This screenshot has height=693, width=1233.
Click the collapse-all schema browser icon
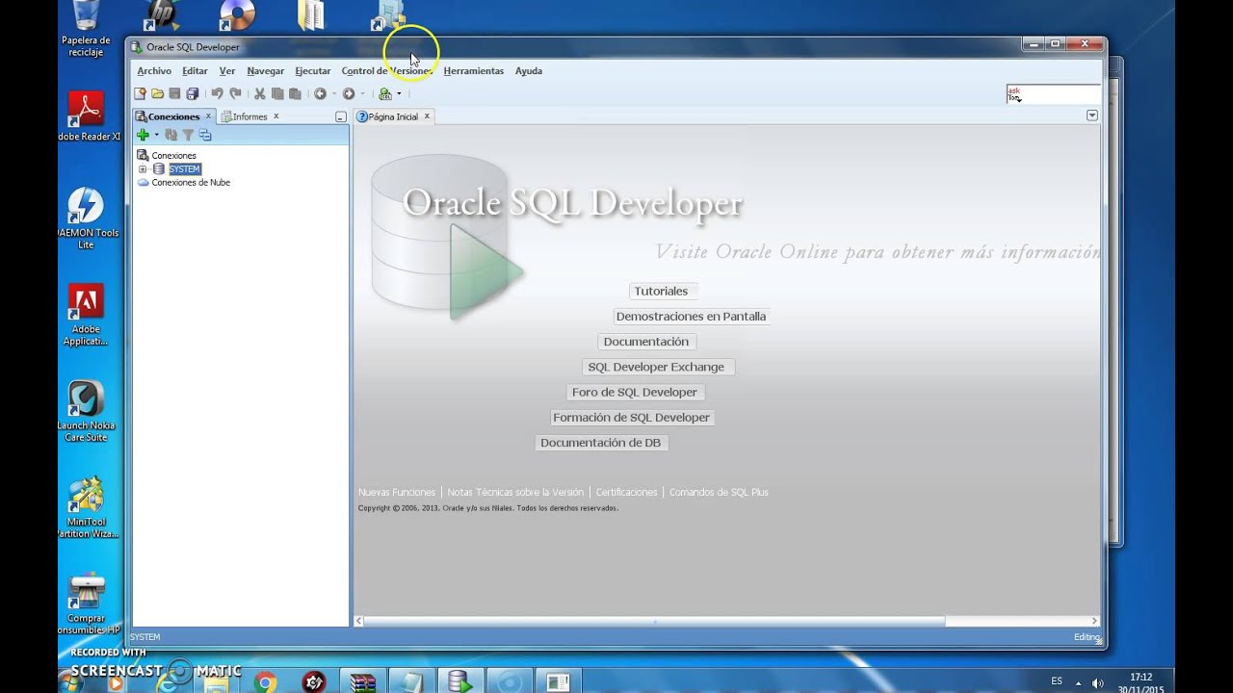click(x=204, y=135)
